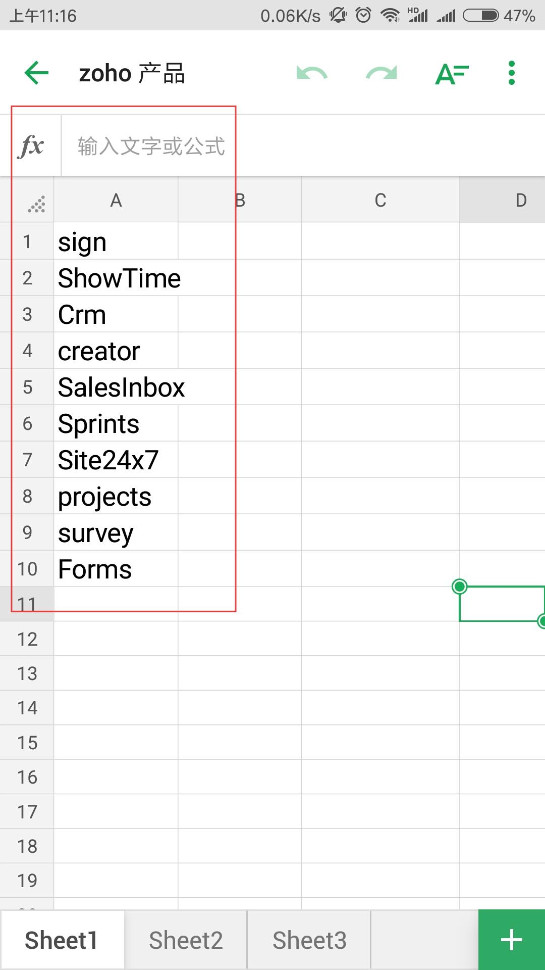545x970 pixels.
Task: Select the Sheet1 tab
Action: (62, 940)
